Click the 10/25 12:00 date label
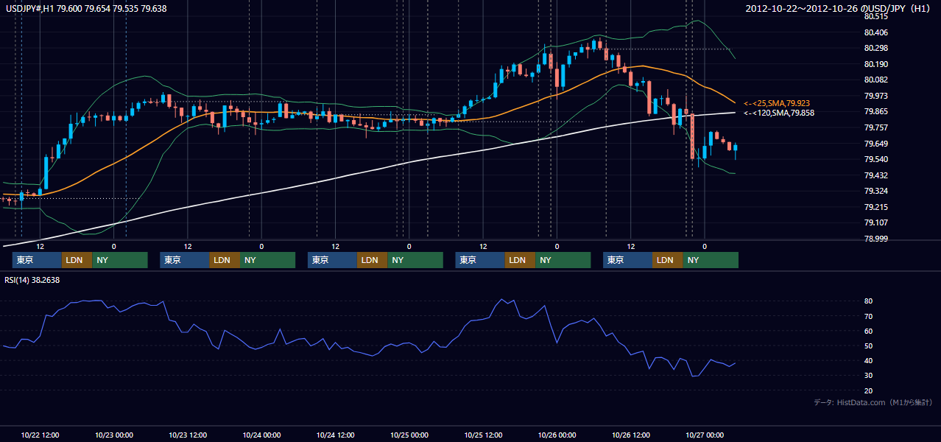 [483, 435]
